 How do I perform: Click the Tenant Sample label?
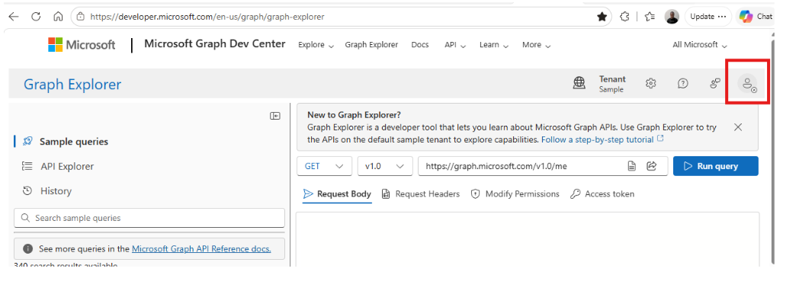tap(612, 84)
